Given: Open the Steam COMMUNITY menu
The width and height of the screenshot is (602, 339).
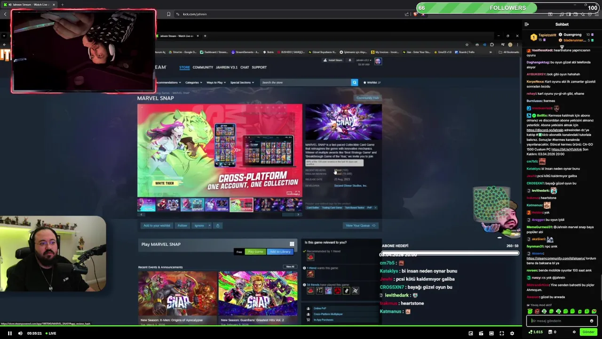Looking at the screenshot, I should pyautogui.click(x=203, y=67).
